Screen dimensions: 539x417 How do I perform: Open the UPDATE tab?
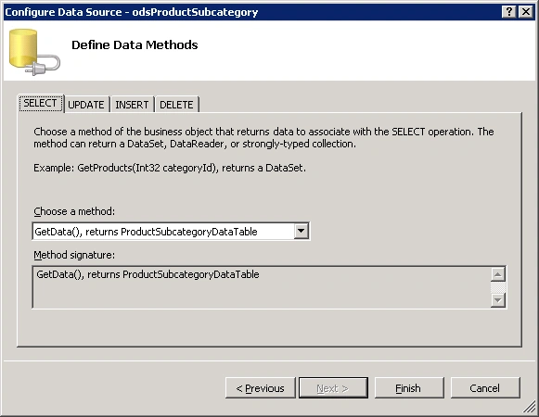point(86,105)
